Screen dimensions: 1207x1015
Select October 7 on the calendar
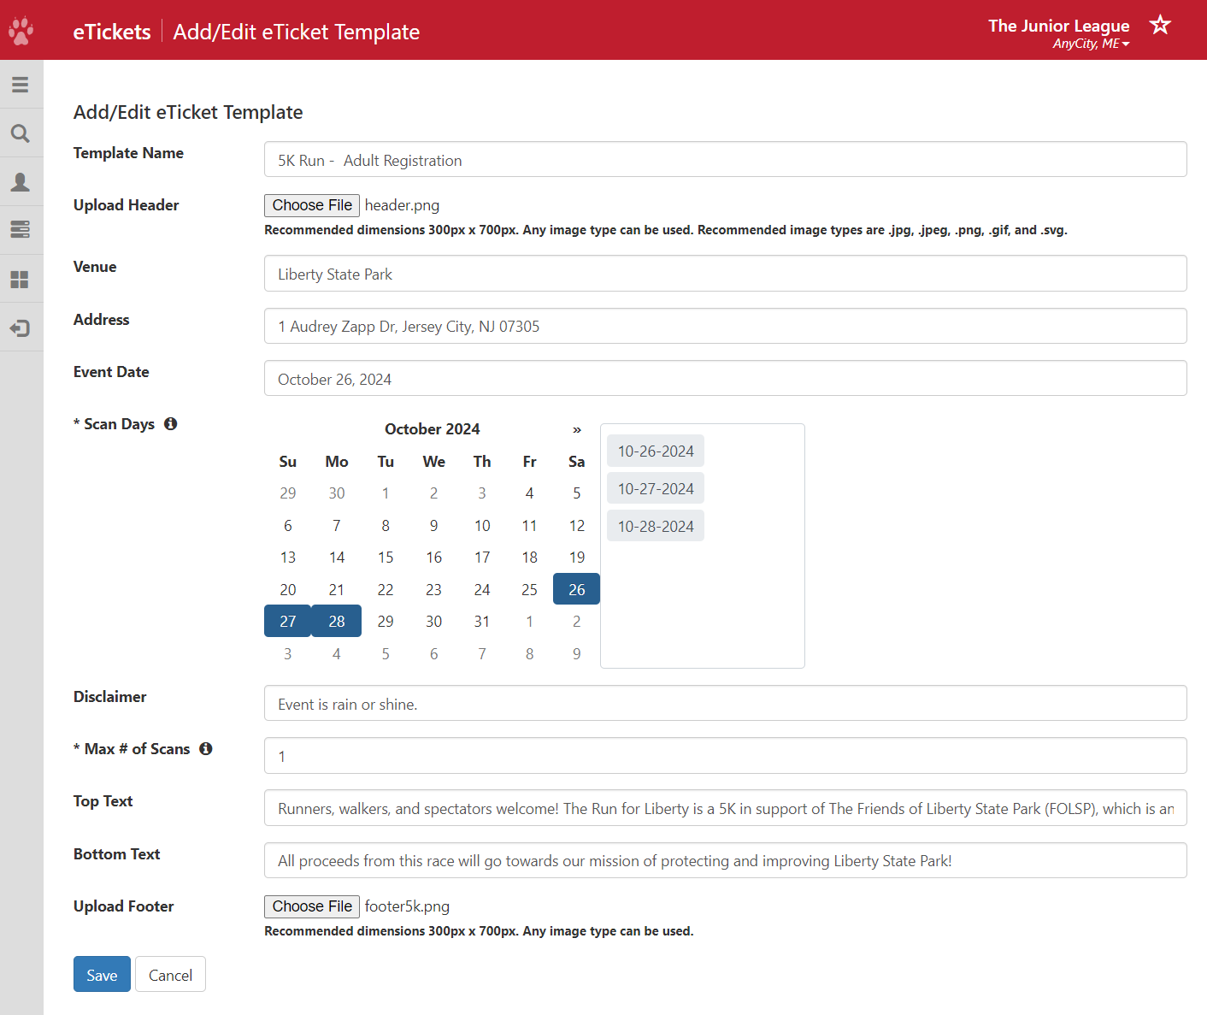337,525
